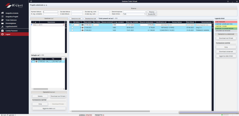Delete the detail file with X icon
This screenshot has width=239, height=116.
click(66, 59)
